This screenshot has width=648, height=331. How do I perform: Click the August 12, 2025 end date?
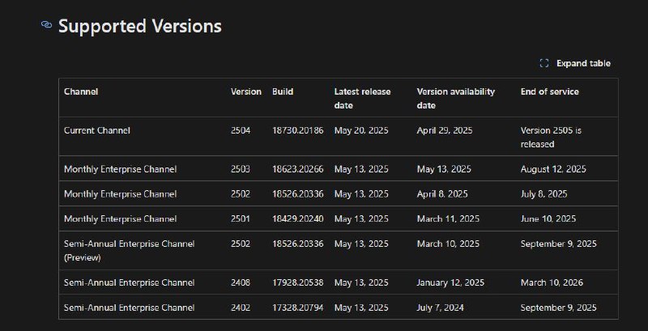553,169
